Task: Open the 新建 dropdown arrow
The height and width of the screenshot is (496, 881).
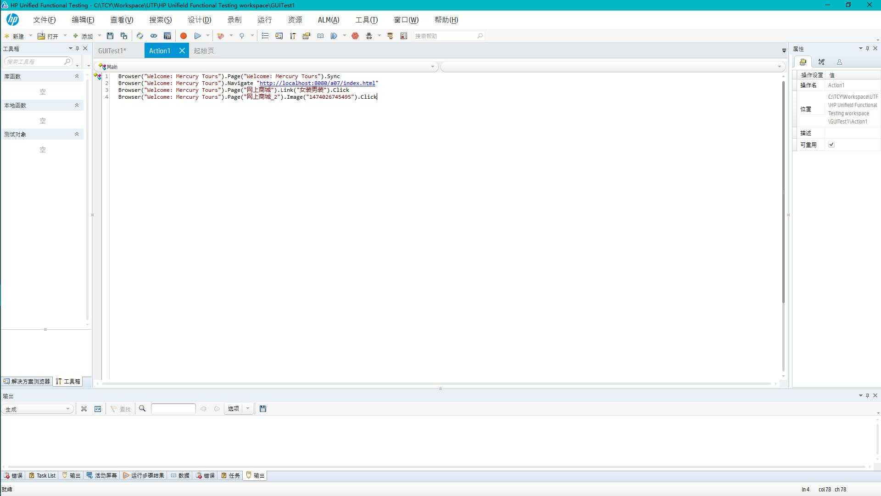Action: pyautogui.click(x=31, y=36)
